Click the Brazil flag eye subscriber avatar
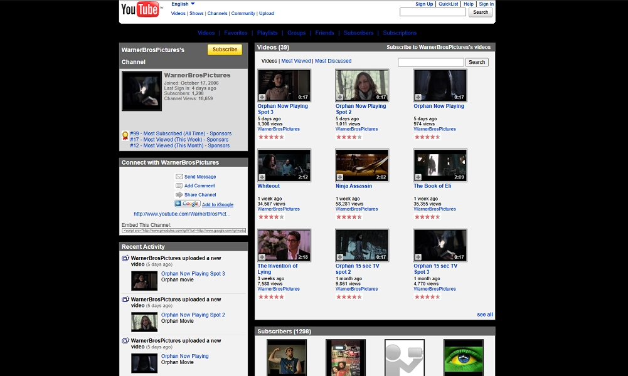The width and height of the screenshot is (628, 376). click(x=464, y=358)
